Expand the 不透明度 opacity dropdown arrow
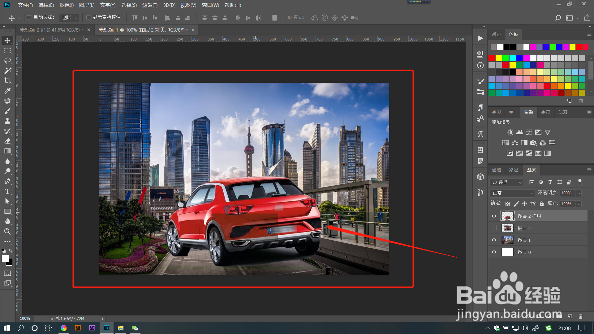 click(x=579, y=193)
